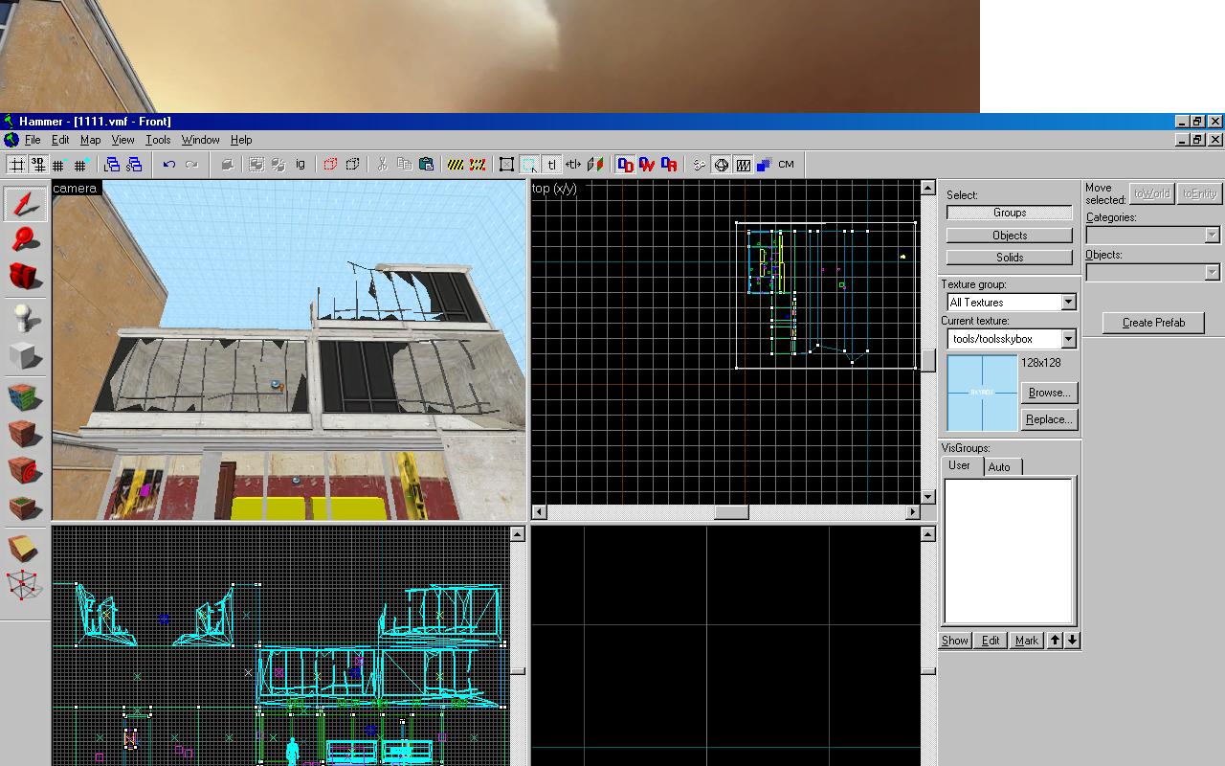Set selection mode to Solids
Image resolution: width=1225 pixels, height=766 pixels.
click(x=1010, y=257)
